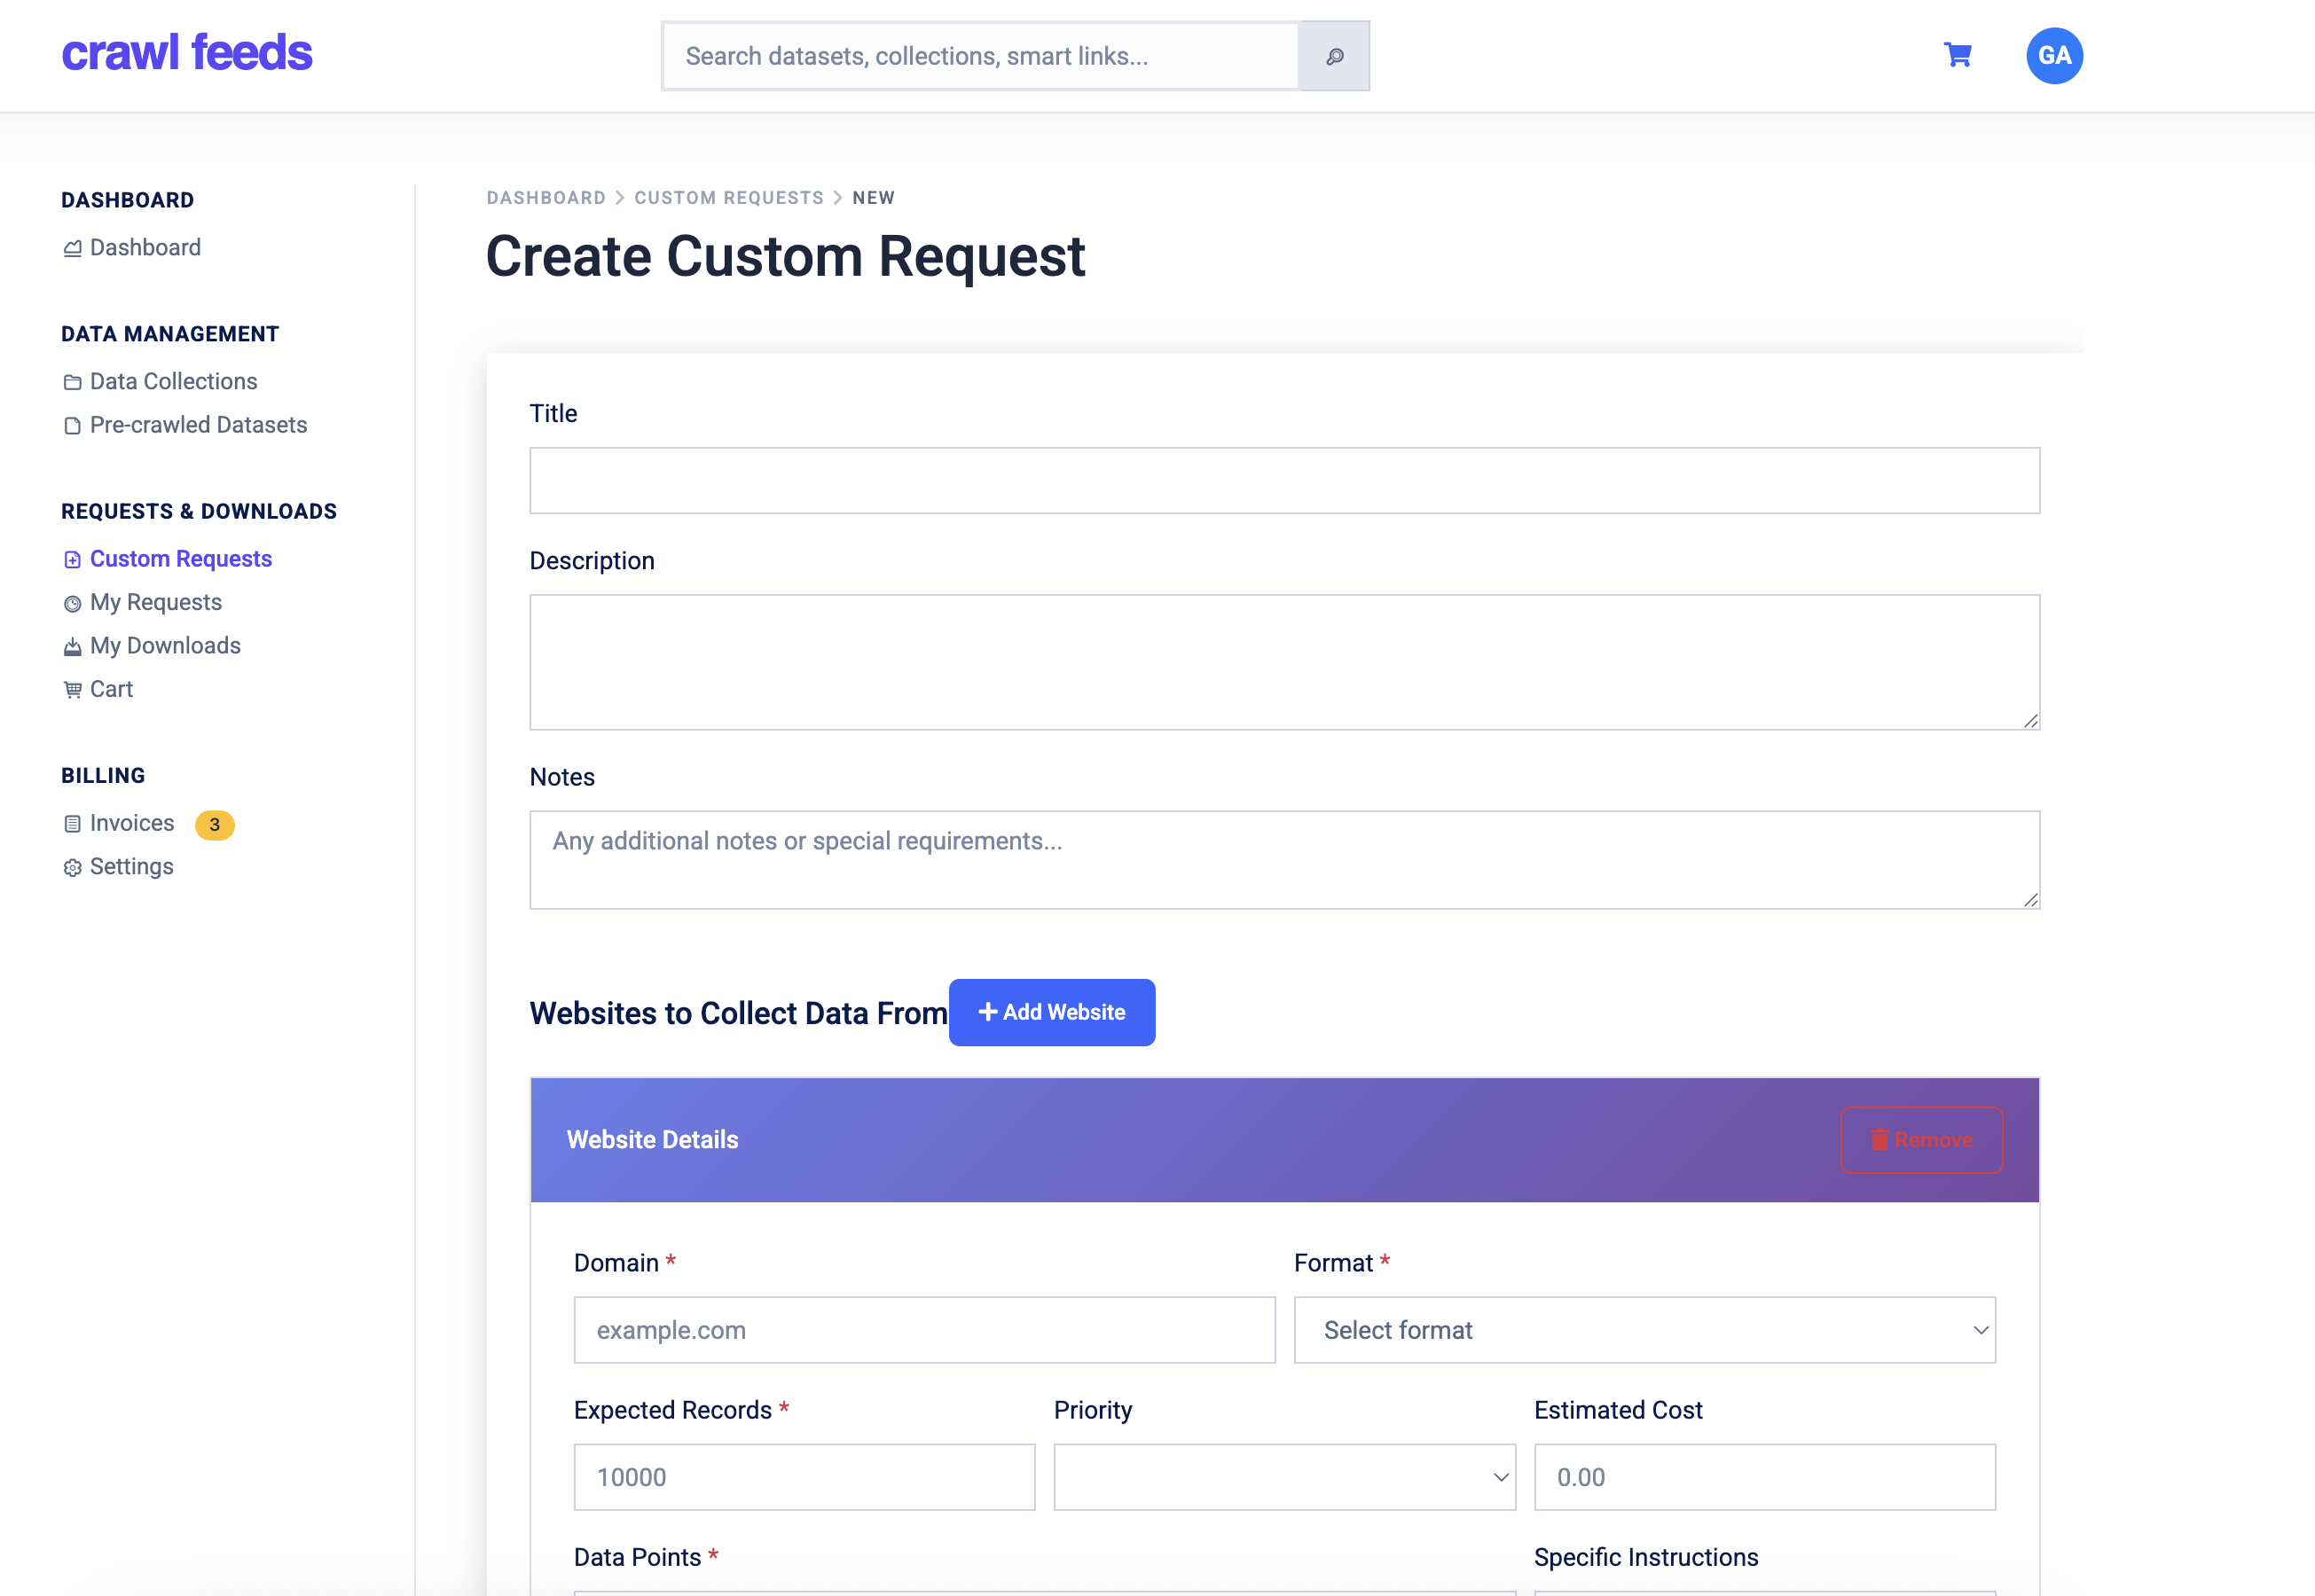Click the Invoices document icon
The height and width of the screenshot is (1596, 2315).
[x=72, y=823]
